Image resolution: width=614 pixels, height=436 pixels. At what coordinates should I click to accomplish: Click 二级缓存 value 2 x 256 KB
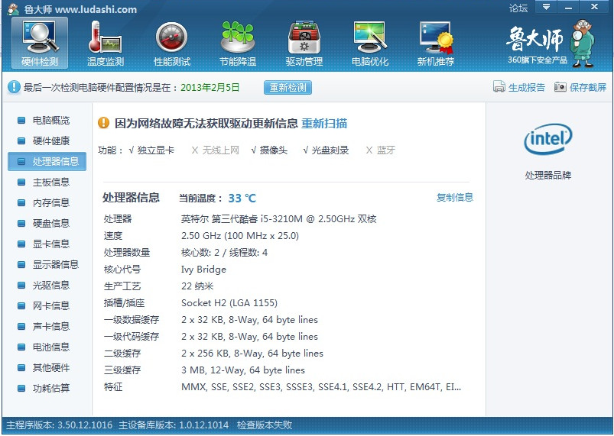click(252, 354)
